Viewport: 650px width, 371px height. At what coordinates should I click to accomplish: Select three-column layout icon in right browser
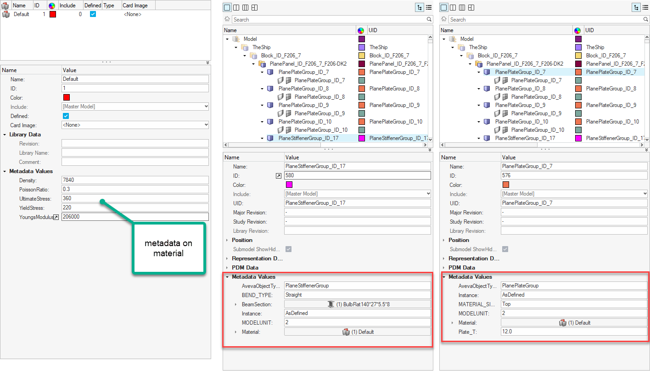462,7
